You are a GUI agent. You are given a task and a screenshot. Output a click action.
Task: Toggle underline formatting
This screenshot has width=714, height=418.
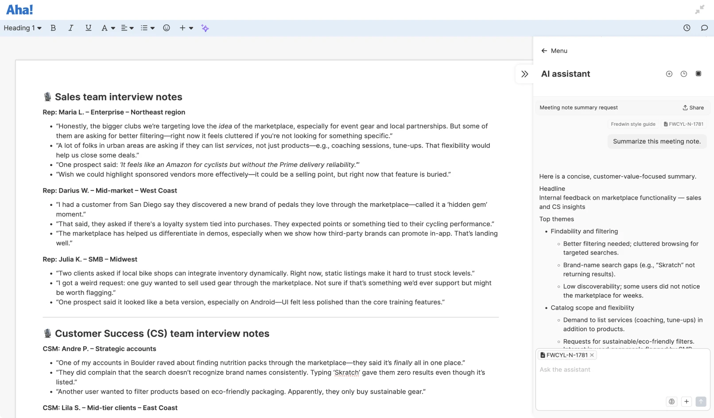(88, 28)
